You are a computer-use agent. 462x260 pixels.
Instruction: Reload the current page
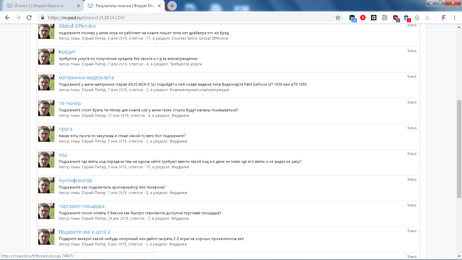(x=29, y=18)
